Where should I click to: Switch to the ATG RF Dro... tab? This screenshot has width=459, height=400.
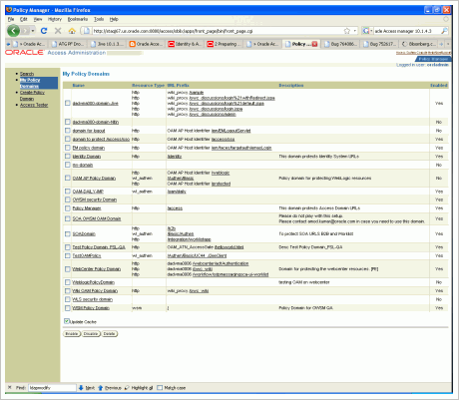point(68,44)
